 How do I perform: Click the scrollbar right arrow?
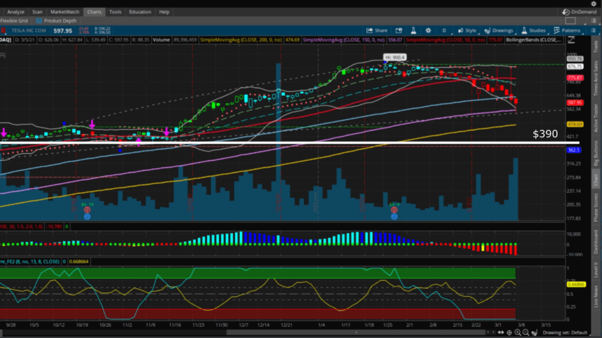pos(493,333)
